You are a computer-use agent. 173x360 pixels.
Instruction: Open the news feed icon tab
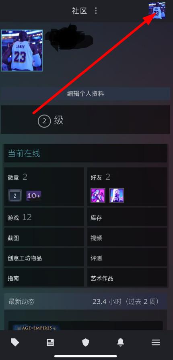click(x=50, y=343)
